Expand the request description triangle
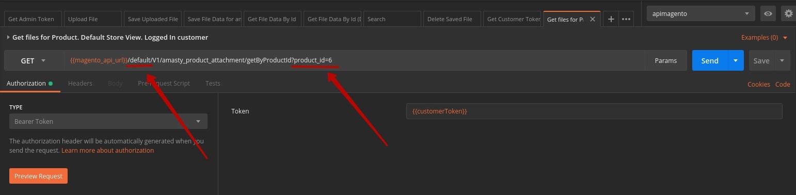 click(x=8, y=37)
